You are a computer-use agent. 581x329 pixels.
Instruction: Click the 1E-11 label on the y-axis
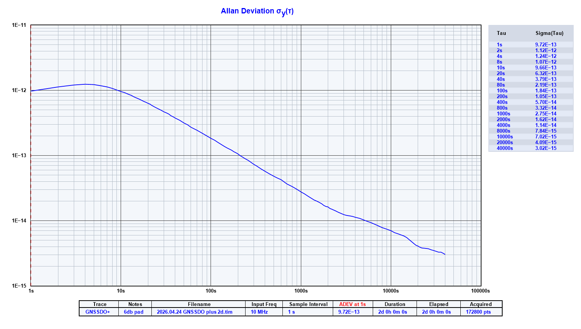click(19, 25)
